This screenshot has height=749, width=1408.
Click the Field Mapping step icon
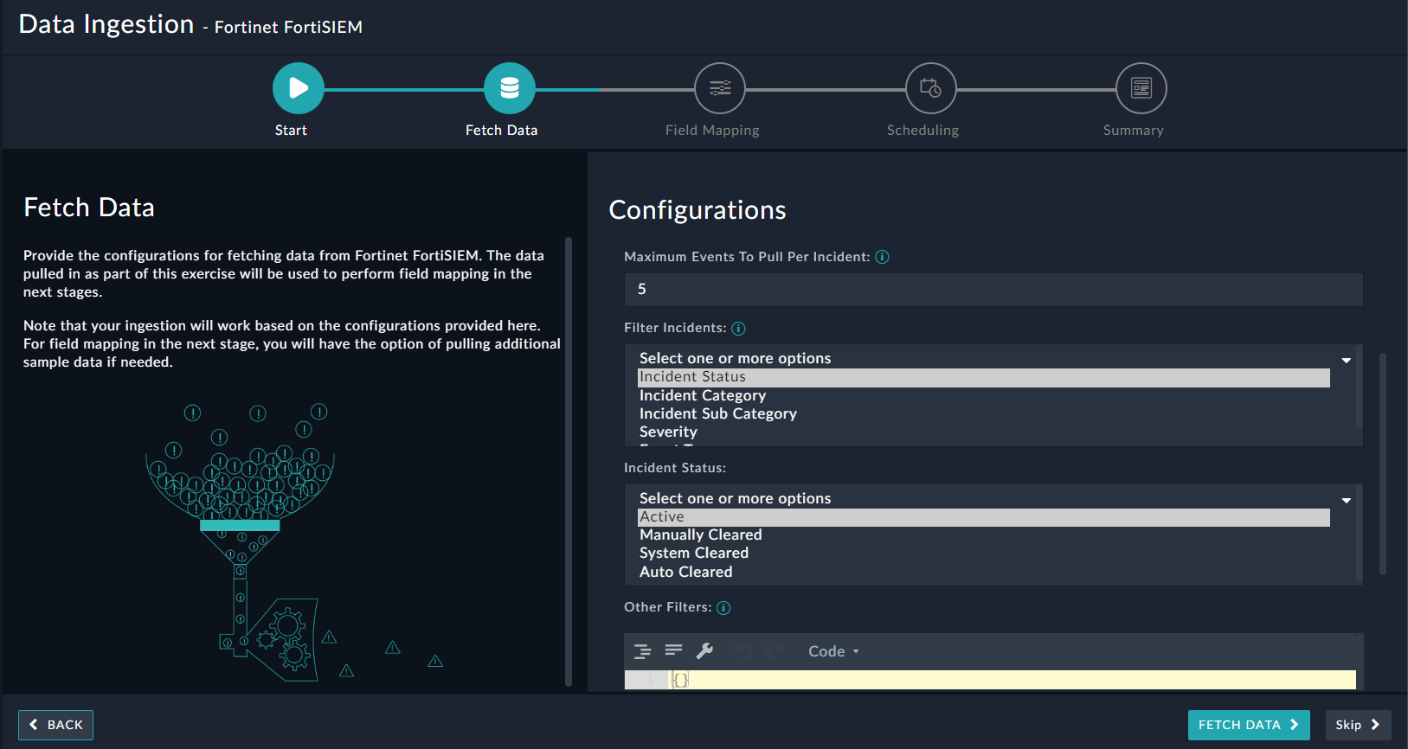[719, 88]
